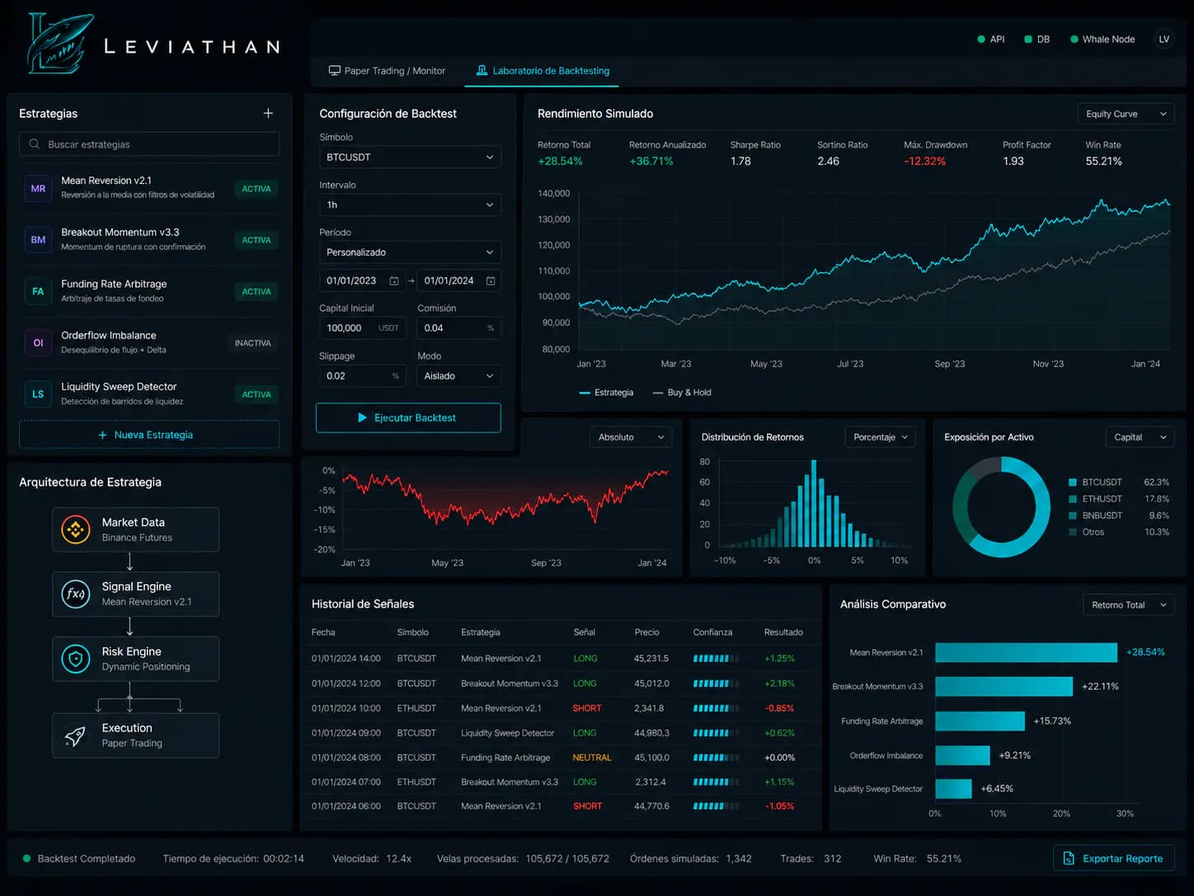
Task: Toggle Orderflow Imbalance INACTIVA status
Action: [252, 343]
